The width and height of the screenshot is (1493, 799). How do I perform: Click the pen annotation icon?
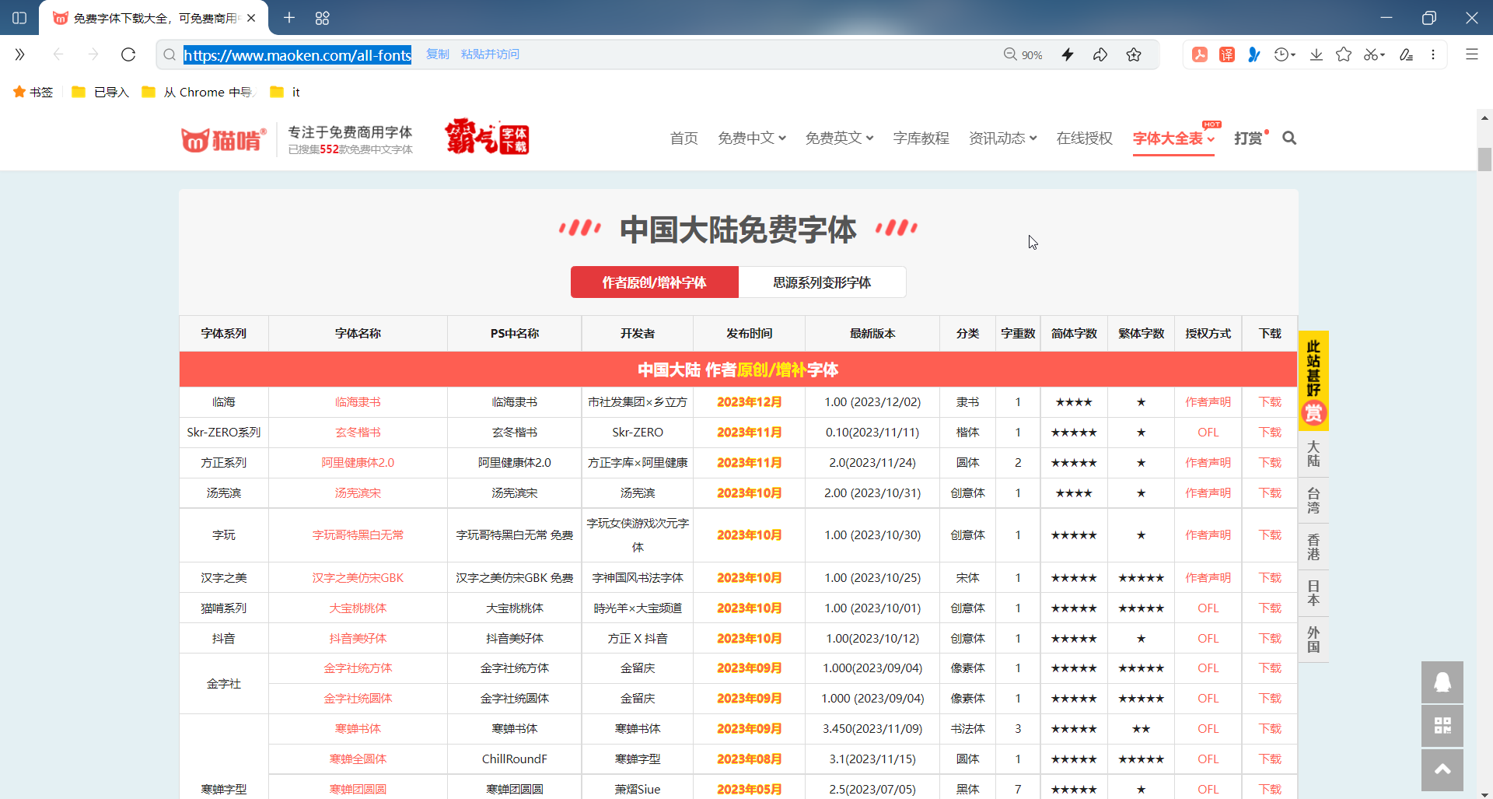point(1406,54)
